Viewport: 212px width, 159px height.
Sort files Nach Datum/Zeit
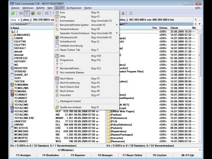(x=87, y=87)
